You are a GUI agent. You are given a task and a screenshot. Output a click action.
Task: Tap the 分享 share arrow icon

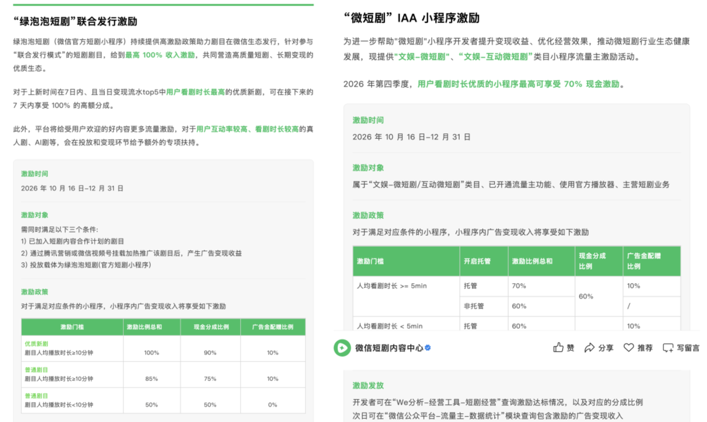[x=589, y=347]
